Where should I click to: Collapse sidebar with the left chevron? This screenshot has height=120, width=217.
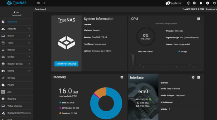(44, 3)
